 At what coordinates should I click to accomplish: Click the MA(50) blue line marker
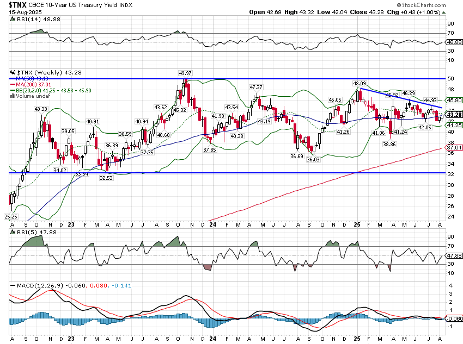[x=11, y=78]
